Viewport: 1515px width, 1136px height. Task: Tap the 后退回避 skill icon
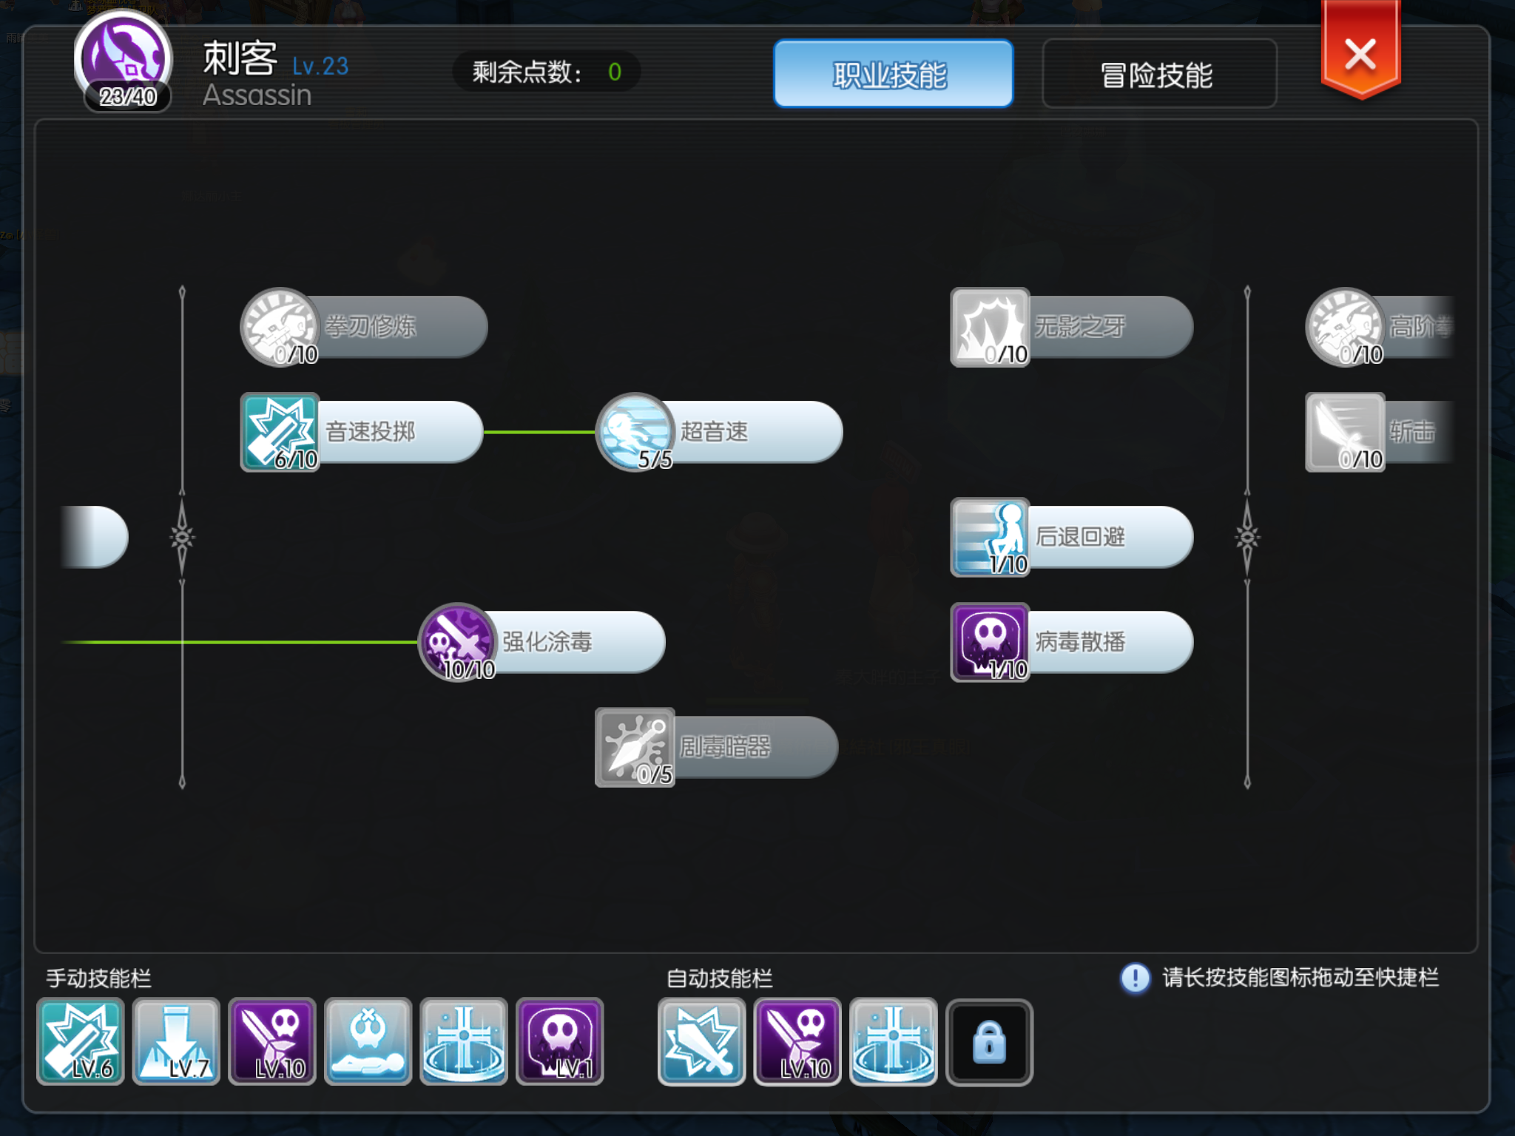point(991,537)
